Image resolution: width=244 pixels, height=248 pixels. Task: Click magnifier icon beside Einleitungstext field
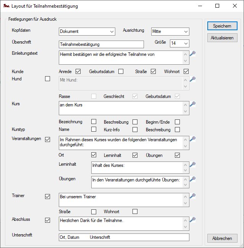(x=193, y=54)
